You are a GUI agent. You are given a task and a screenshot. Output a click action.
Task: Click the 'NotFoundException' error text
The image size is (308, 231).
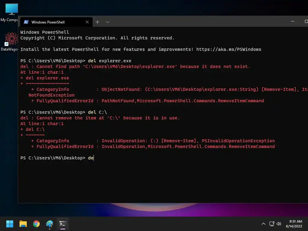point(51,95)
